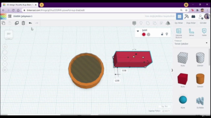Open the user profile avatar
Viewport: 211px width, 118px height.
coord(207,16)
